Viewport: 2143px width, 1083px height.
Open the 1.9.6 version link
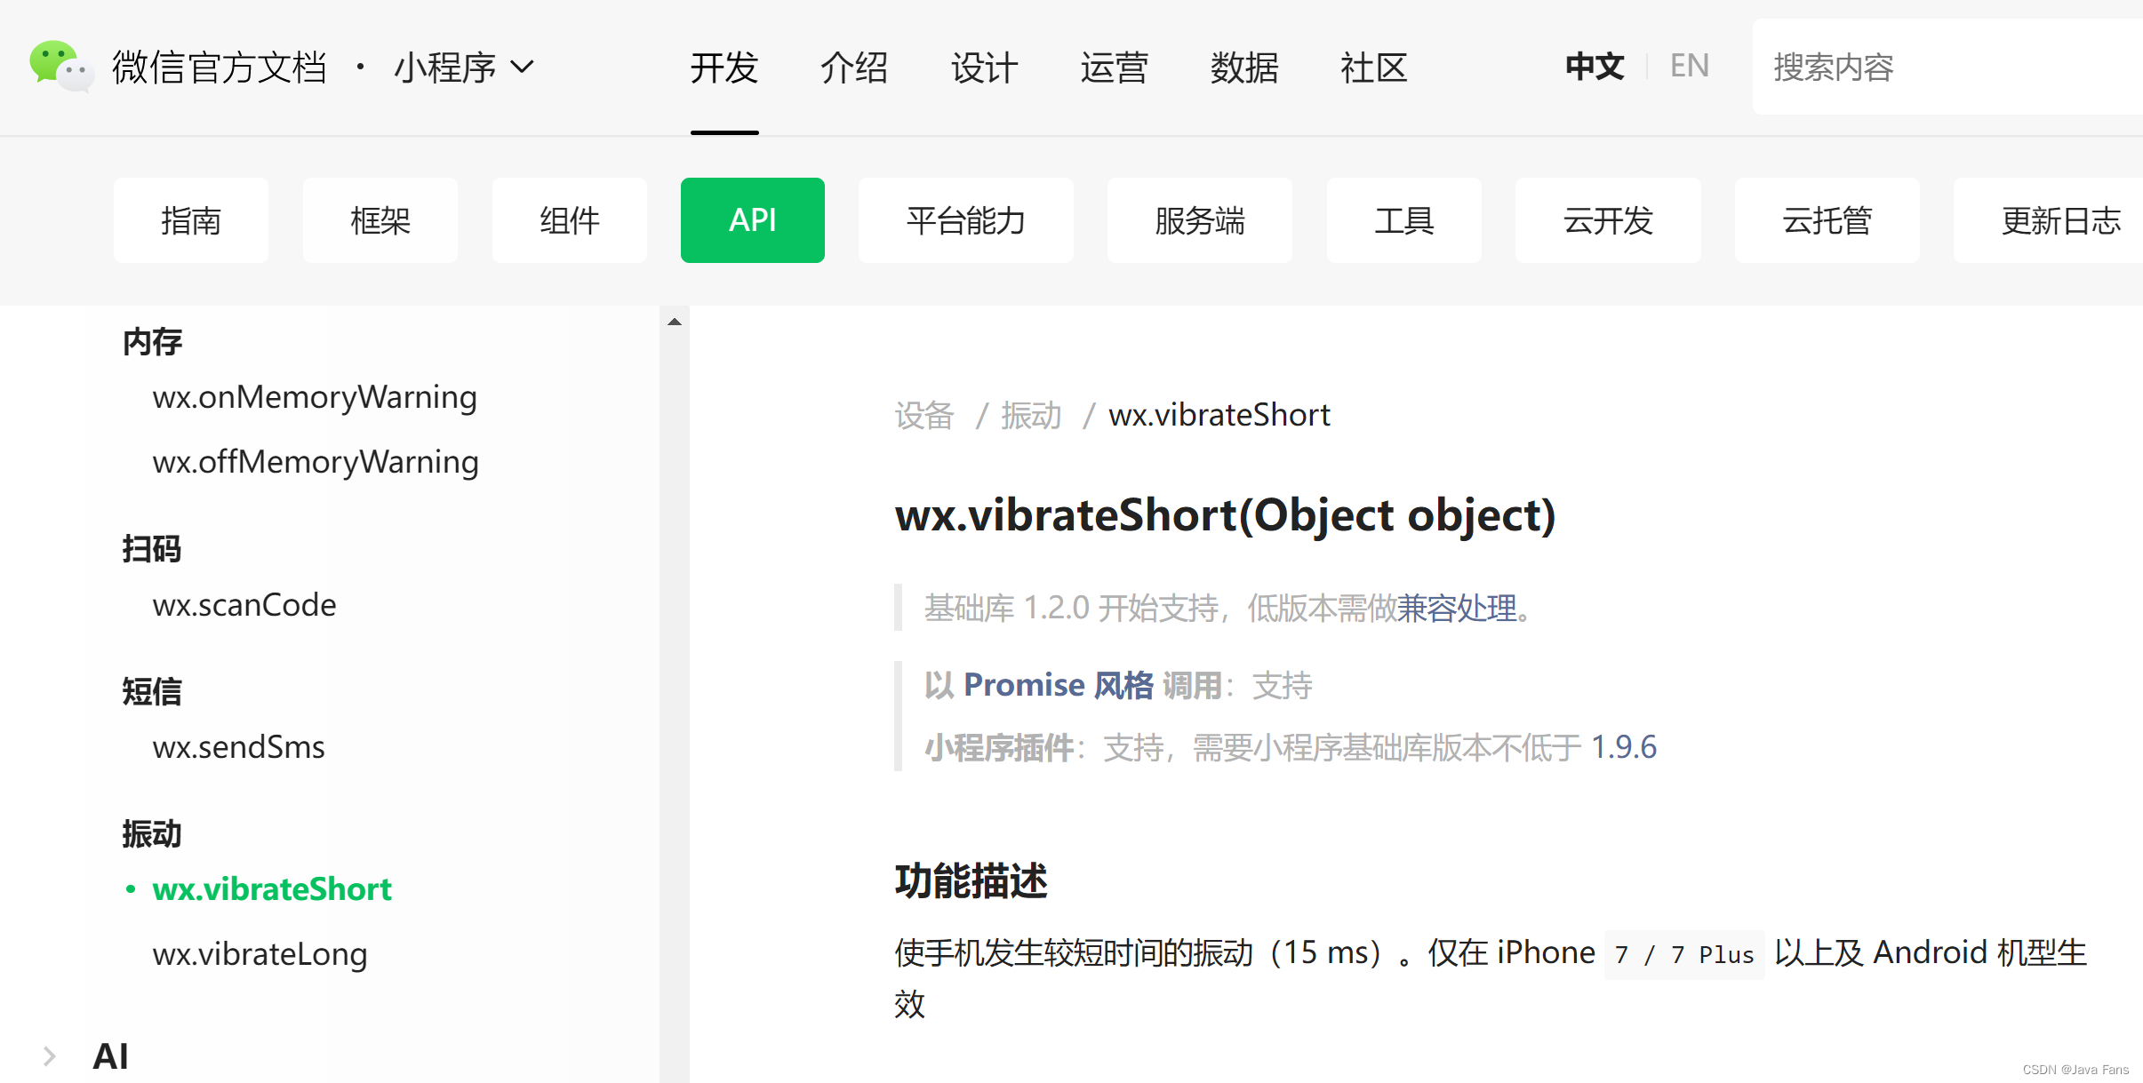pyautogui.click(x=1623, y=747)
